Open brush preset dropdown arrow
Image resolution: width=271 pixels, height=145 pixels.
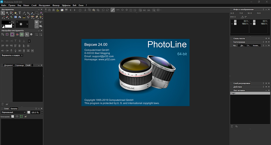(27, 24)
